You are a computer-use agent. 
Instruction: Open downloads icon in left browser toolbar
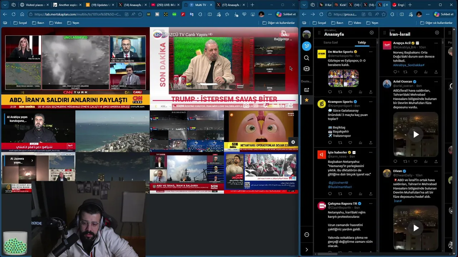[x=236, y=14]
